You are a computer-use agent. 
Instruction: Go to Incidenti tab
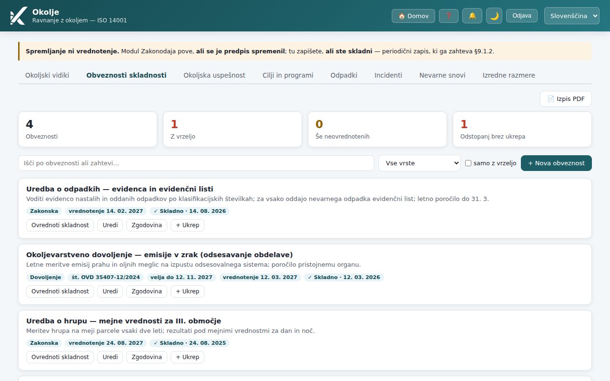pyautogui.click(x=388, y=75)
